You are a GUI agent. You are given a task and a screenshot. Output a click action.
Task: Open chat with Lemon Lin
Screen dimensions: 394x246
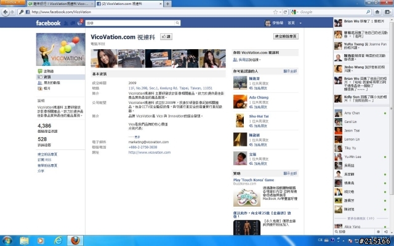coord(361,140)
